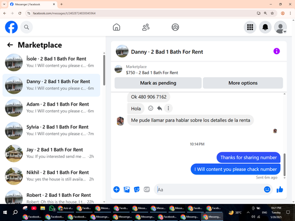Bookmark this page with the star icon
This screenshot has width=295, height=221.
pos(272,13)
